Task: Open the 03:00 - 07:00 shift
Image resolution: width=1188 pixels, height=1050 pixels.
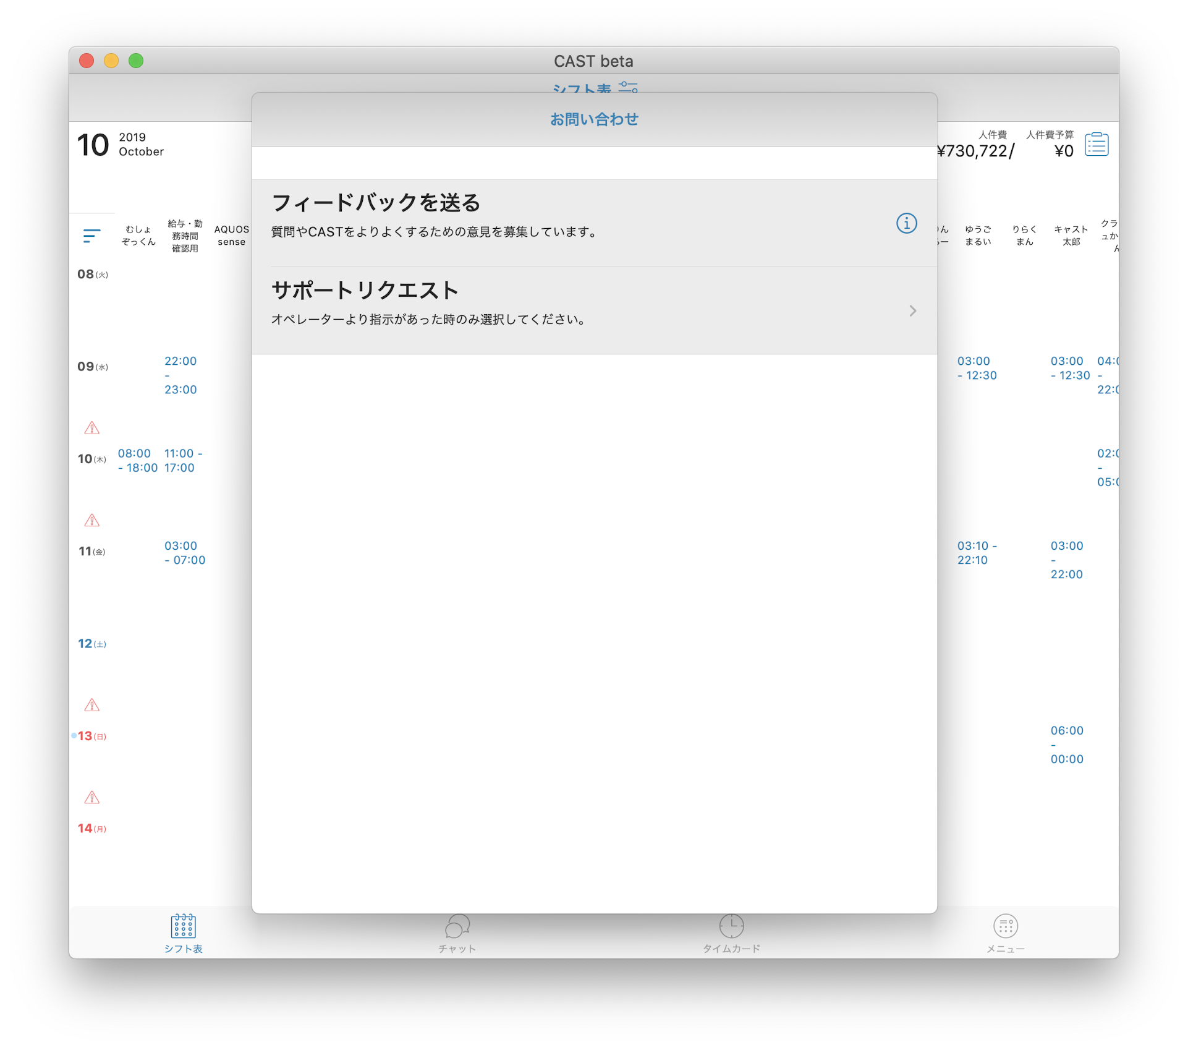Action: (185, 553)
